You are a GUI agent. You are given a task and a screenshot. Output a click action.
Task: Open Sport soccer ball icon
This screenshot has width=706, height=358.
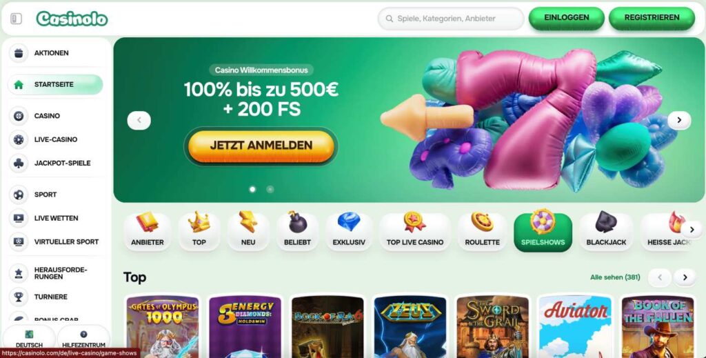19,195
